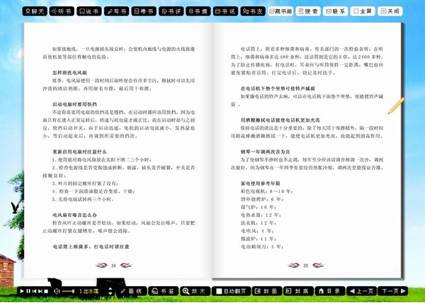This screenshot has width=425, height=303.
Task: Click the track title 1.出水莲
Action: point(89,292)
